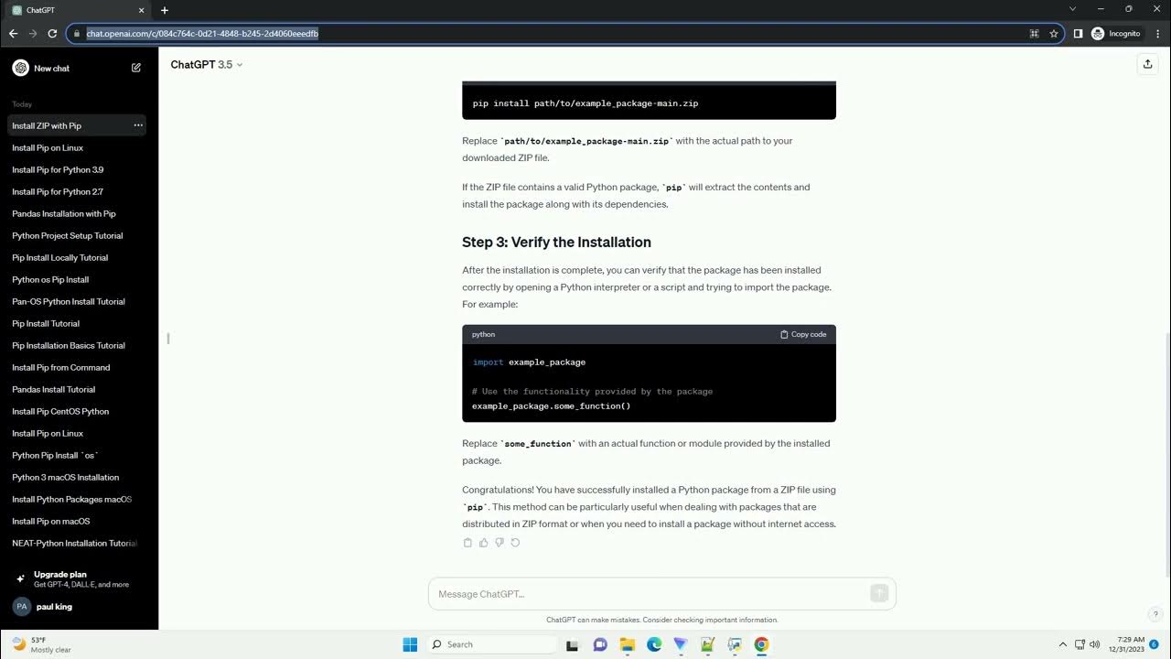Open the chat app icon in taskbar
Screen dimensions: 1171x659
pos(600,644)
